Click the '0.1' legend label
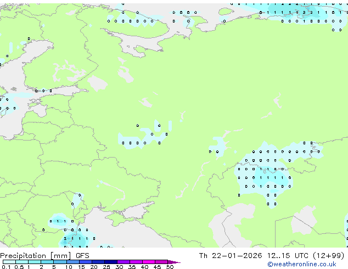Viewport: 348px width, 269px height. click(x=6, y=267)
